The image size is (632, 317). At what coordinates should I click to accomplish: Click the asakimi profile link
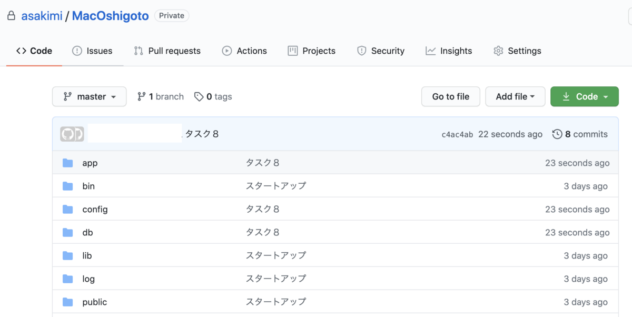point(42,16)
